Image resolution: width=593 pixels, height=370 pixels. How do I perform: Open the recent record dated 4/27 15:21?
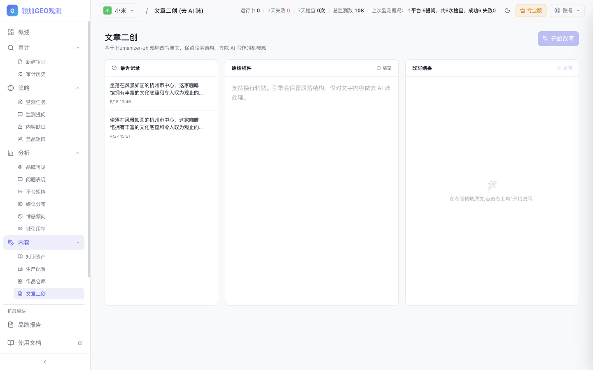tap(161, 128)
